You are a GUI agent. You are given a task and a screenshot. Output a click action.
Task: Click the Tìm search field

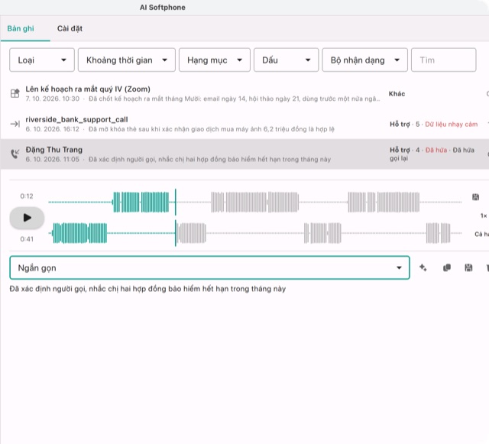[x=443, y=60]
